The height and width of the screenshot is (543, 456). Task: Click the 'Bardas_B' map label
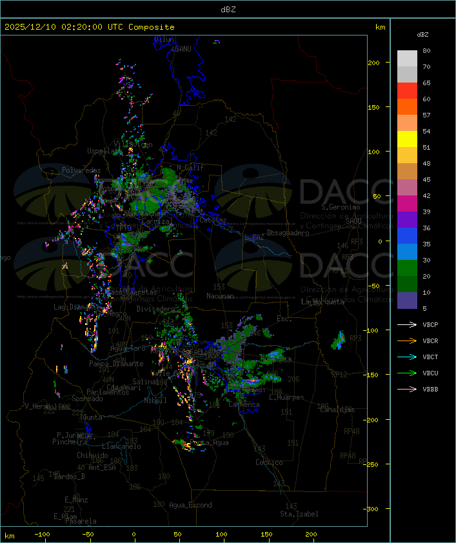[x=70, y=477]
